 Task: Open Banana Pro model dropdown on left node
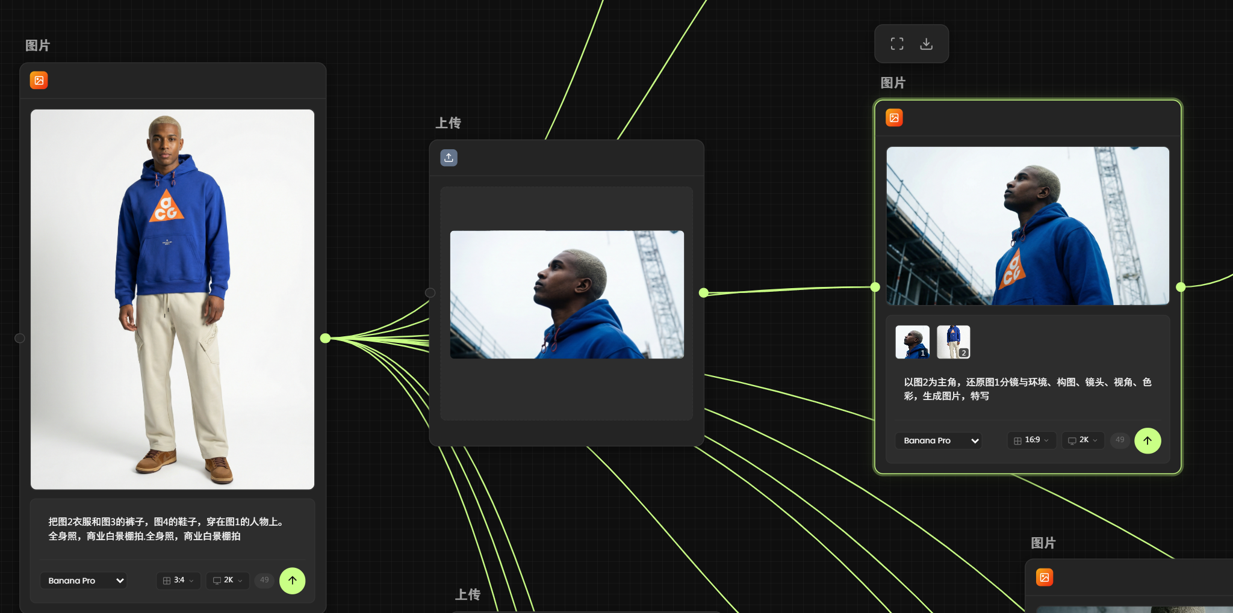click(84, 581)
